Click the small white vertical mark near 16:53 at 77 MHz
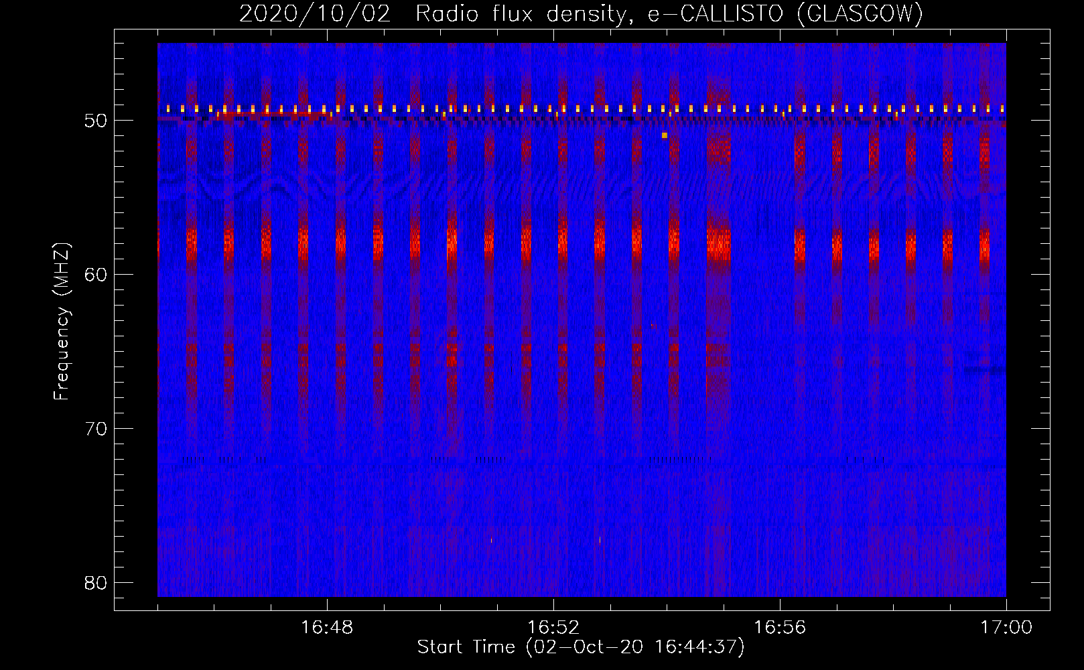 coord(600,539)
